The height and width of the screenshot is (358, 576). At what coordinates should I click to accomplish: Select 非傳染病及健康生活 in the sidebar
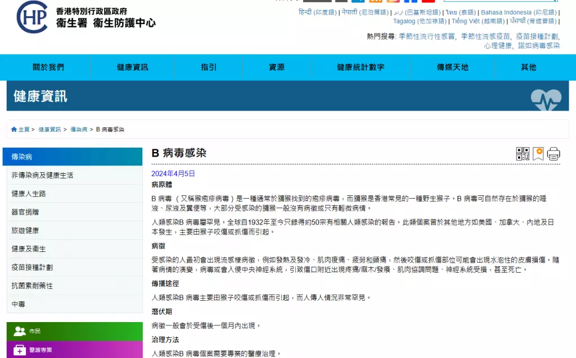[42, 175]
